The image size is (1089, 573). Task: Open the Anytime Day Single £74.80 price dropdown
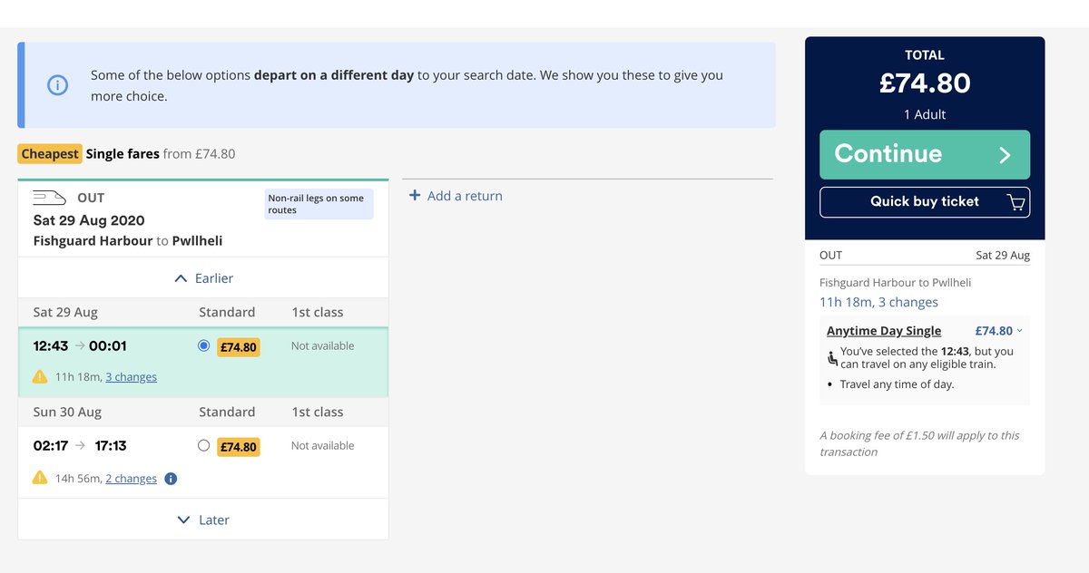point(999,331)
